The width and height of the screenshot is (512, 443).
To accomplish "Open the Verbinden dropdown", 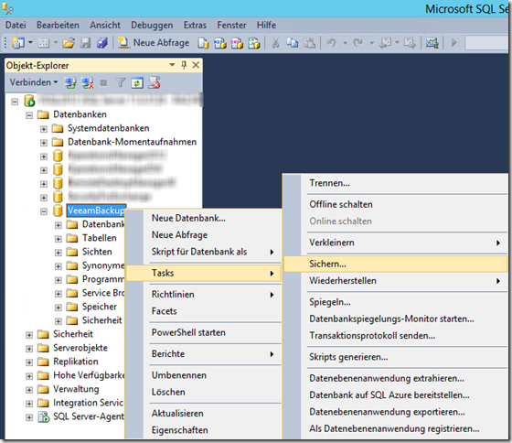I will coord(33,82).
